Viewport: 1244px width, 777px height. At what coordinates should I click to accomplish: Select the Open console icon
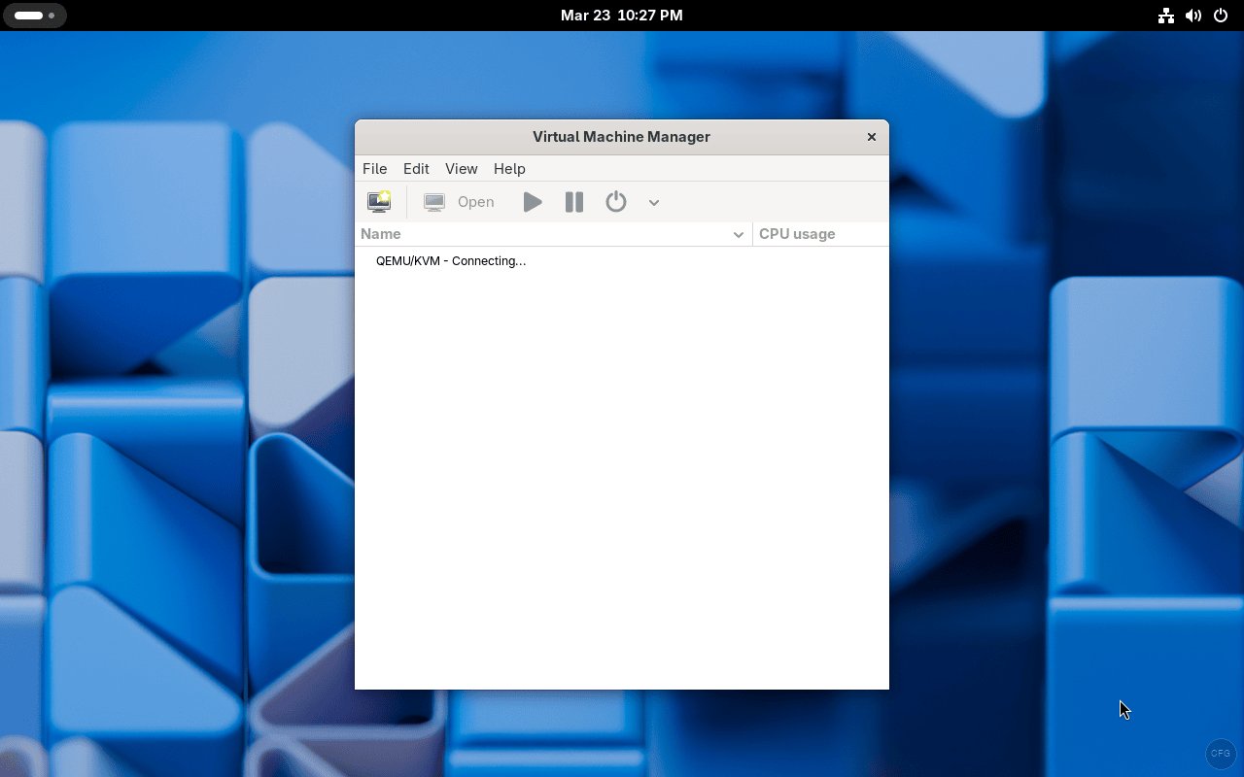[434, 202]
